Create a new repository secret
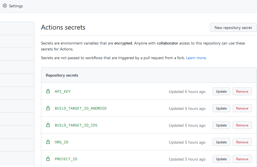Screen dimensions: 257x167 coord(233,28)
